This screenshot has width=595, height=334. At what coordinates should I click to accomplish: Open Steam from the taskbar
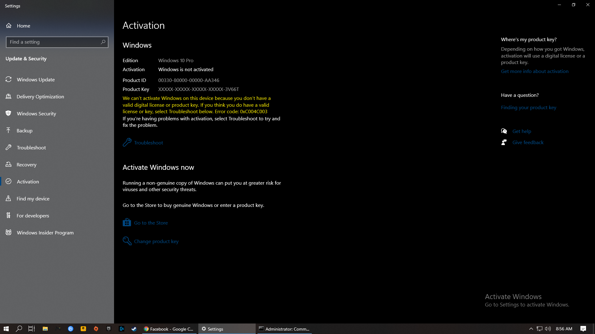point(134,329)
